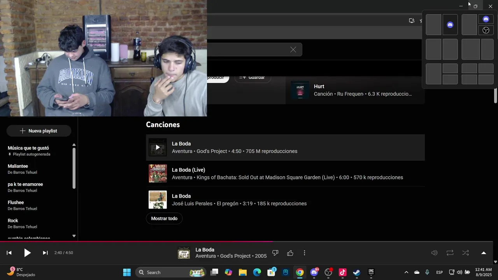498x280 pixels.
Task: Open Microsoft Store from the taskbar
Action: 271,272
